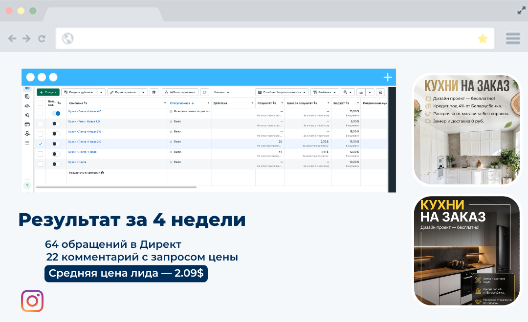Open the partners sidebar icon above the lines icon
This screenshot has width=528, height=322.
click(27, 134)
